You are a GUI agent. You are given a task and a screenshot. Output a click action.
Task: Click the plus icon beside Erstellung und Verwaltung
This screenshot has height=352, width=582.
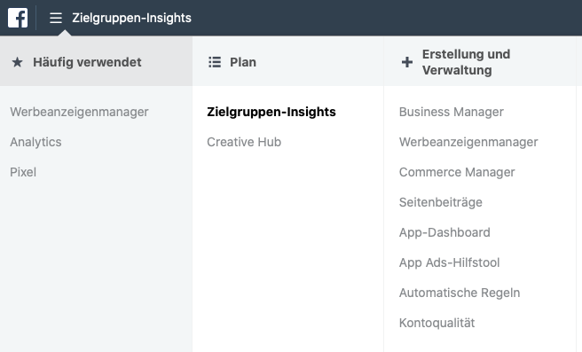[x=407, y=62]
